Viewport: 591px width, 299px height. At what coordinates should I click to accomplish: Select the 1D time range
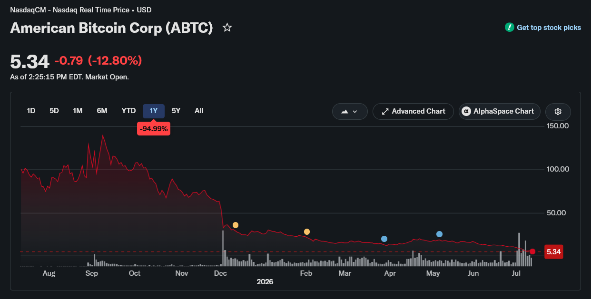click(x=31, y=111)
